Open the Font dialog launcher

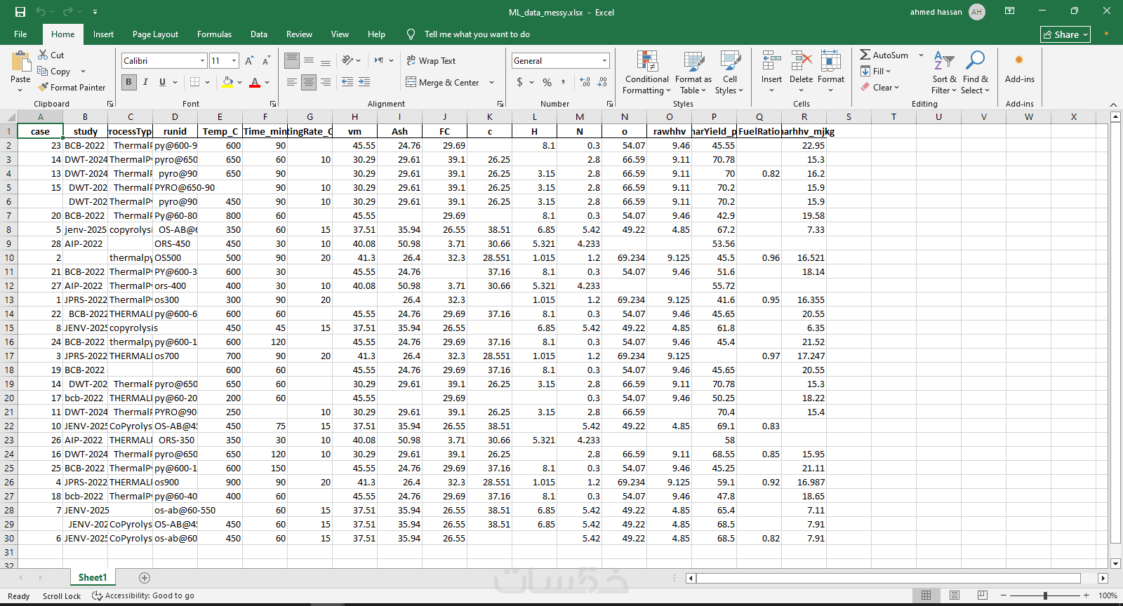[273, 104]
